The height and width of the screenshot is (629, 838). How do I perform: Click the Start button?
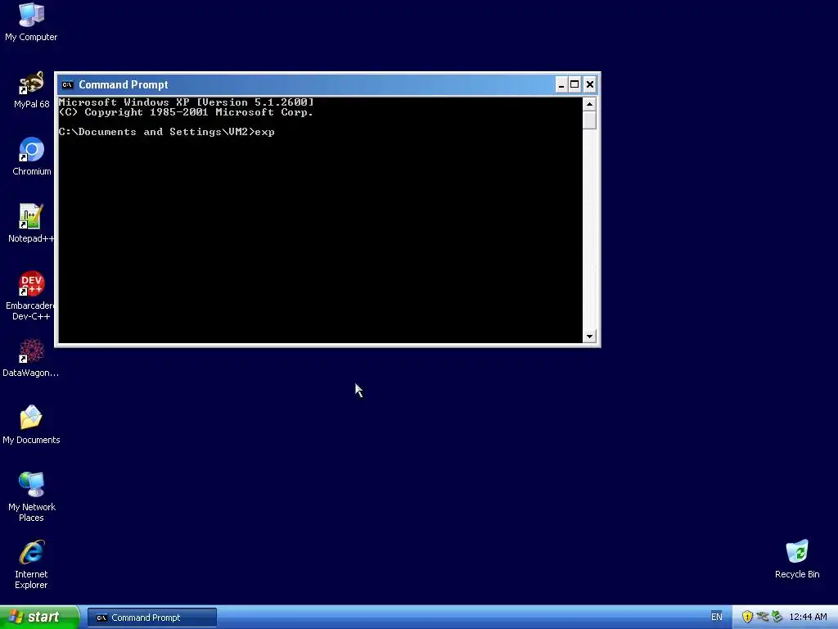pos(39,617)
